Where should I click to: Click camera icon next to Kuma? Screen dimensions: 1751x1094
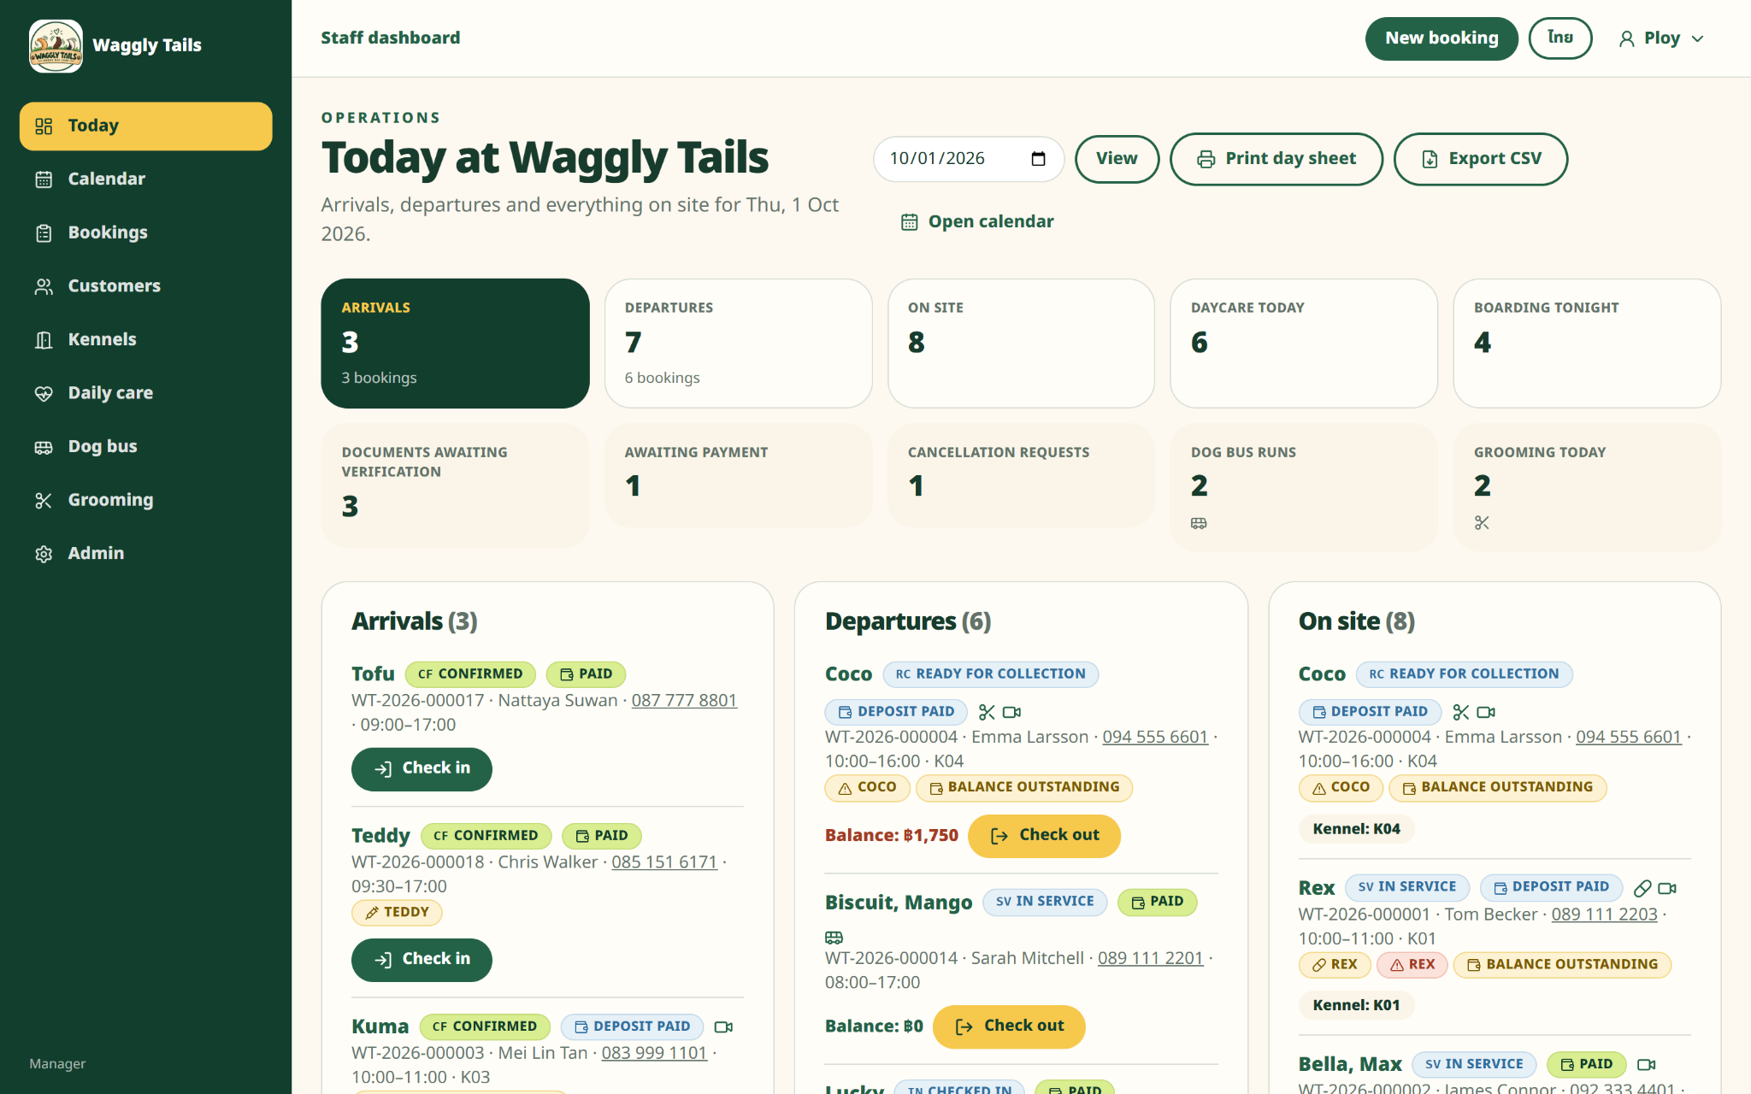723,1026
